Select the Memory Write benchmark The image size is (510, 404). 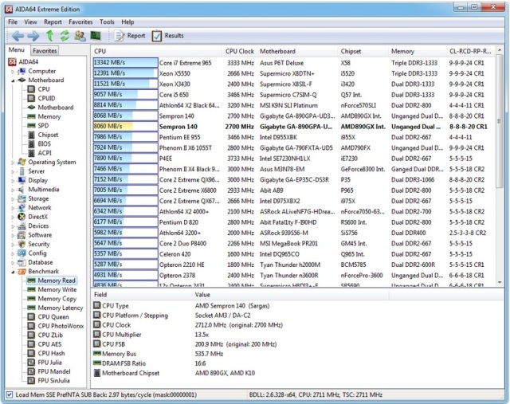click(x=52, y=289)
